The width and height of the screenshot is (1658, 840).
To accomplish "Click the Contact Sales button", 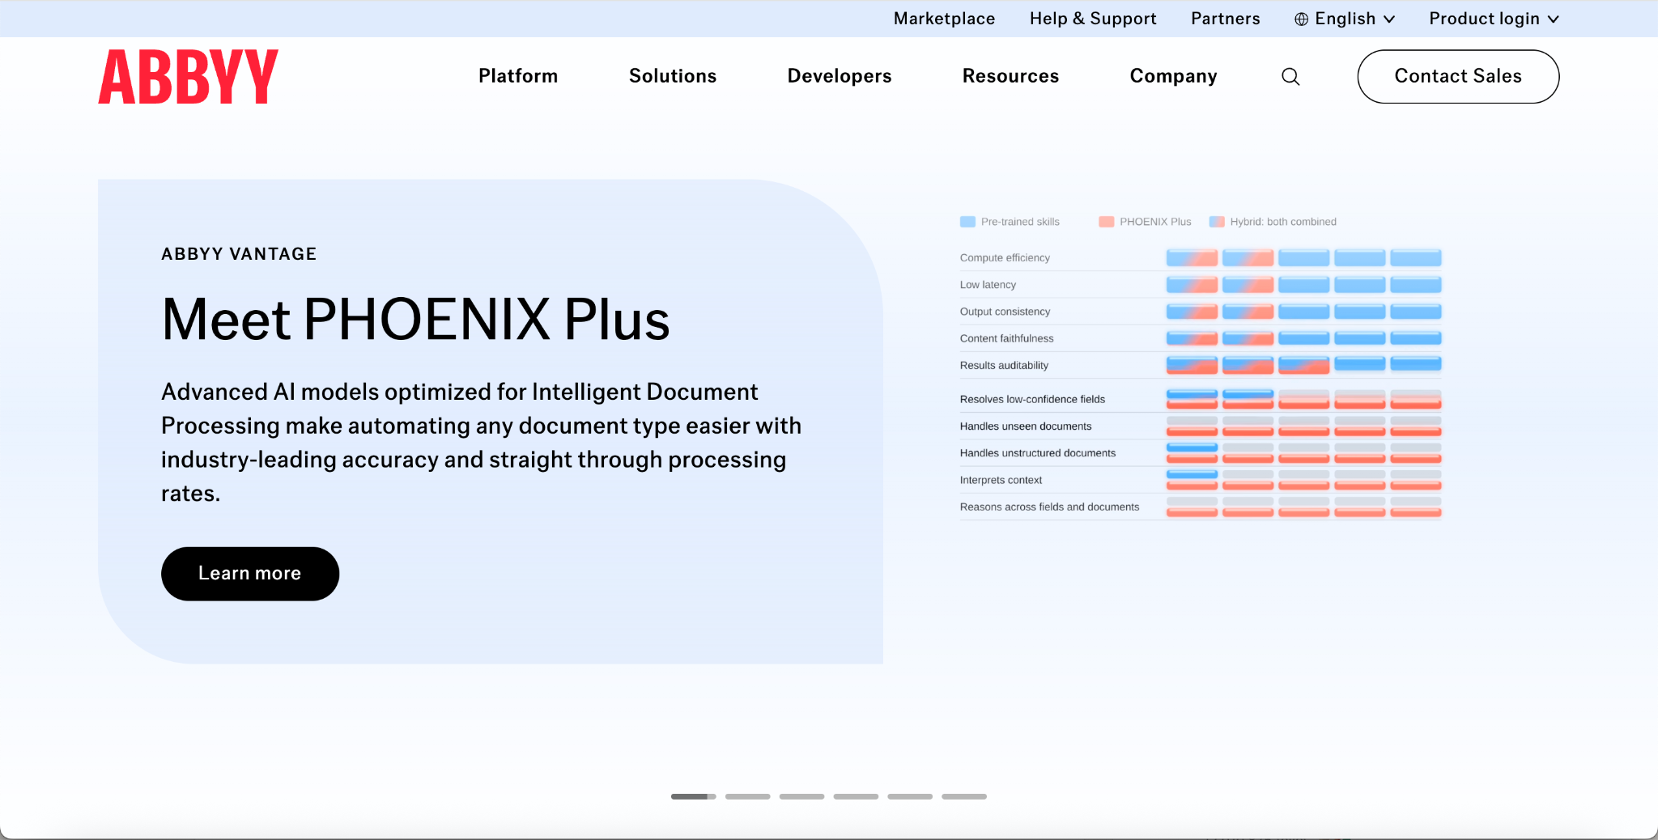I will [1458, 76].
